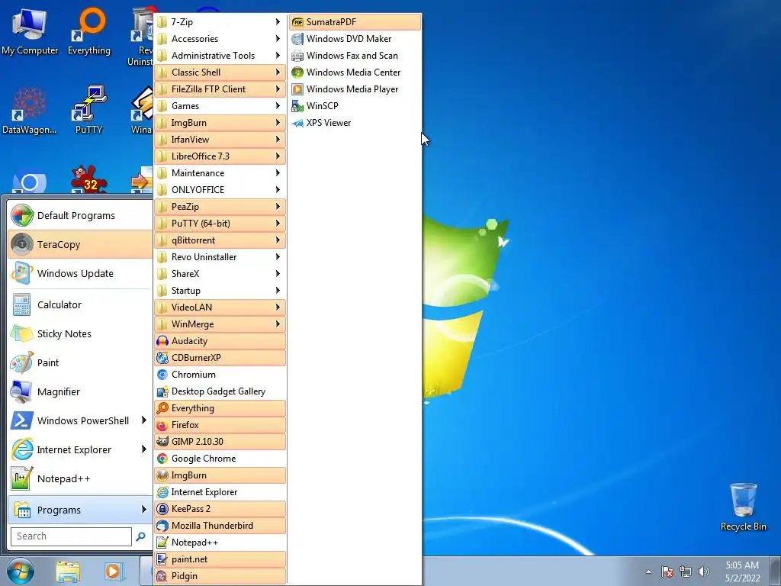Image resolution: width=781 pixels, height=586 pixels.
Task: Expand the WinMerge folder
Action: tap(220, 324)
